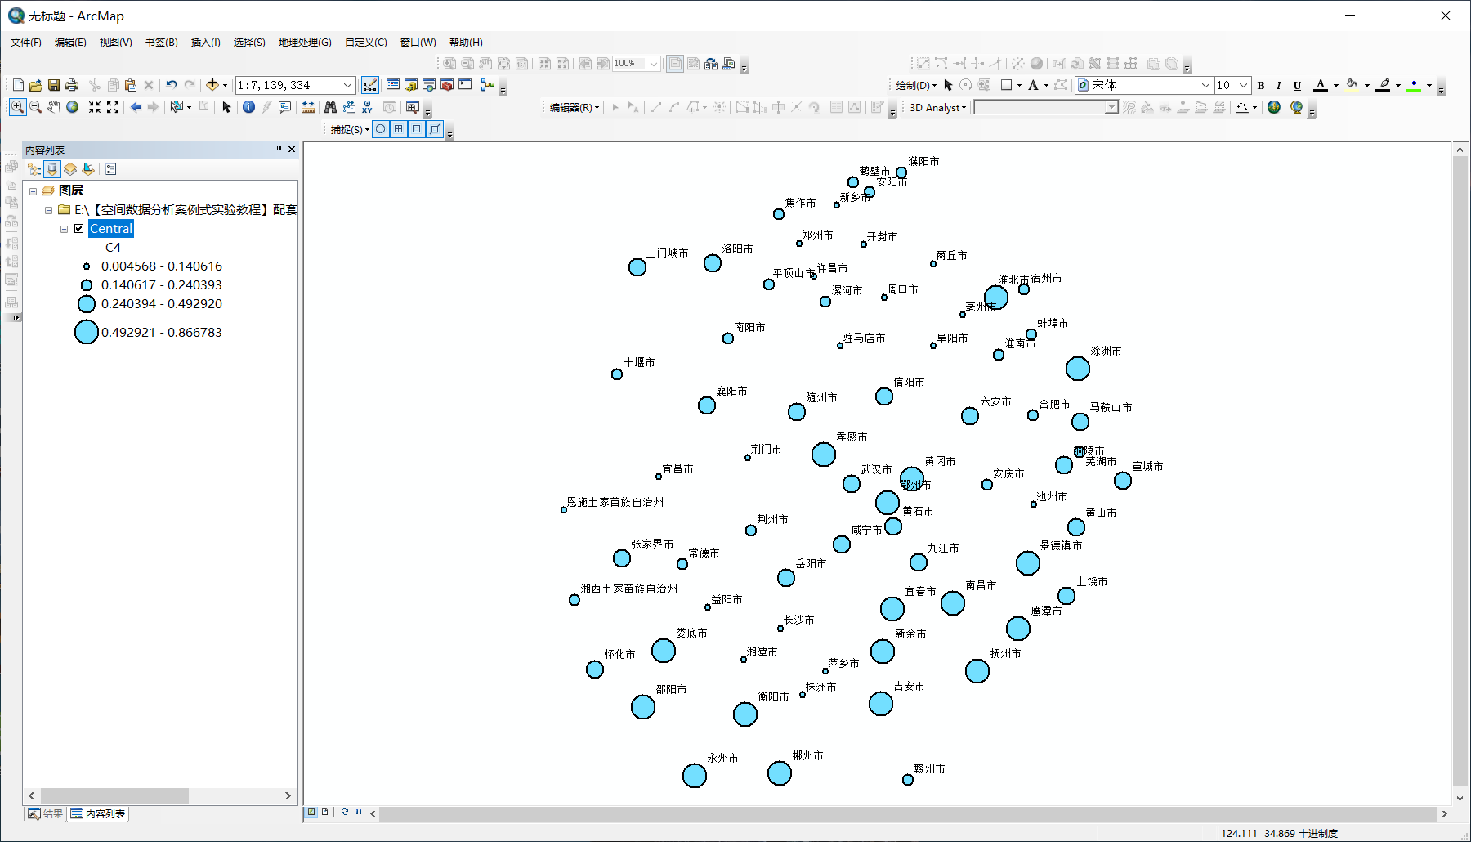The image size is (1471, 842).
Task: Select the Pan hand tool
Action: point(54,107)
